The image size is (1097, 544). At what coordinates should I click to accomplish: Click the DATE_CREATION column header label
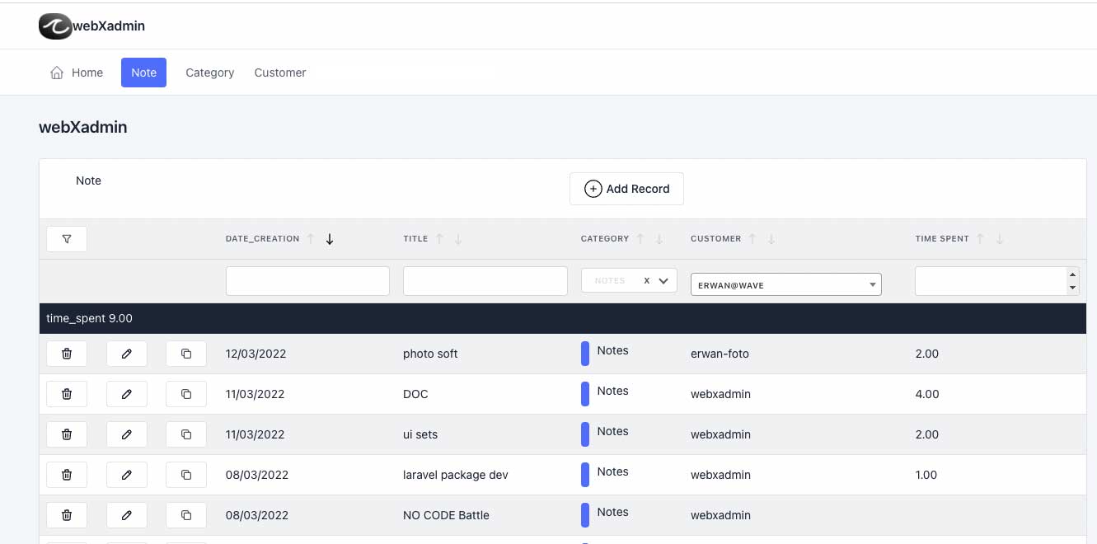tap(262, 239)
